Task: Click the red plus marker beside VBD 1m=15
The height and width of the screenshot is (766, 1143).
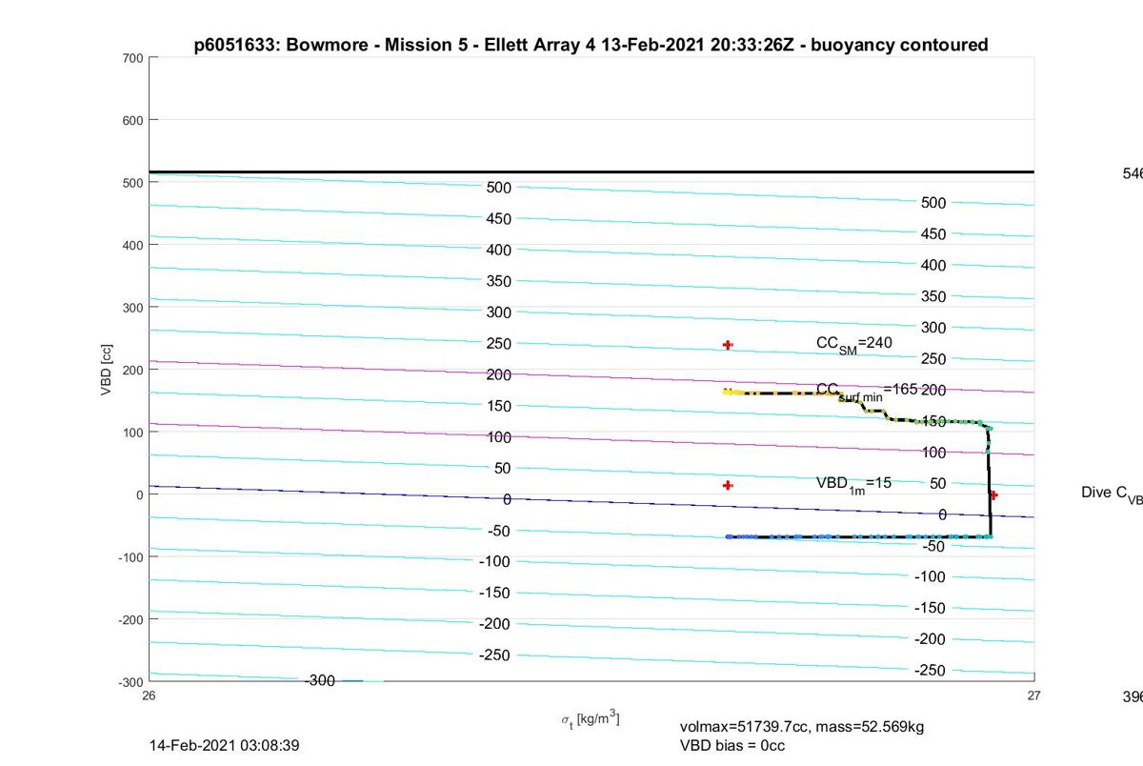Action: [x=728, y=485]
